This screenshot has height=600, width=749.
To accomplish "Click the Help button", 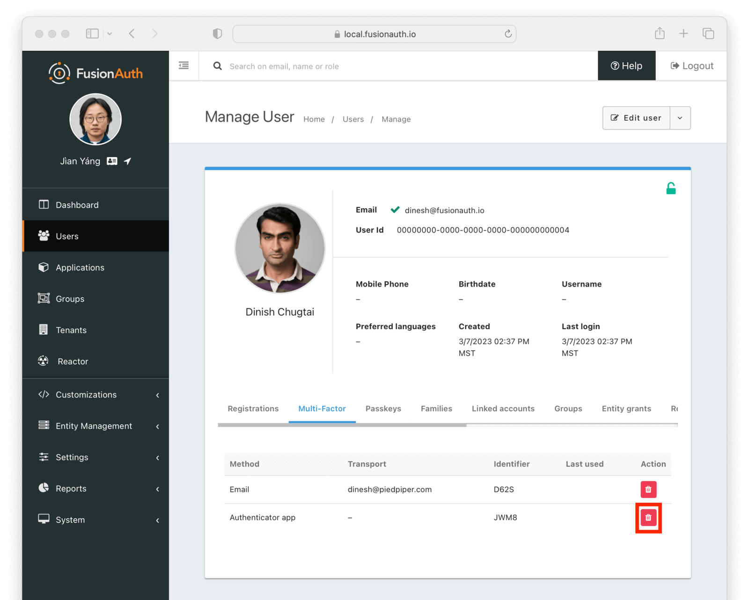I will pyautogui.click(x=626, y=65).
